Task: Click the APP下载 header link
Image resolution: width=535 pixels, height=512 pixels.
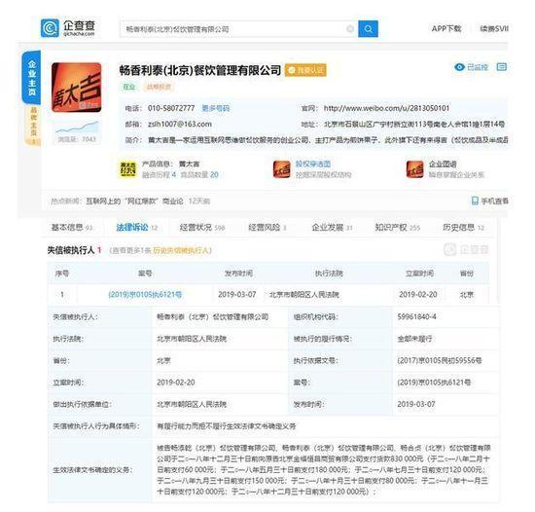Action: pyautogui.click(x=446, y=28)
